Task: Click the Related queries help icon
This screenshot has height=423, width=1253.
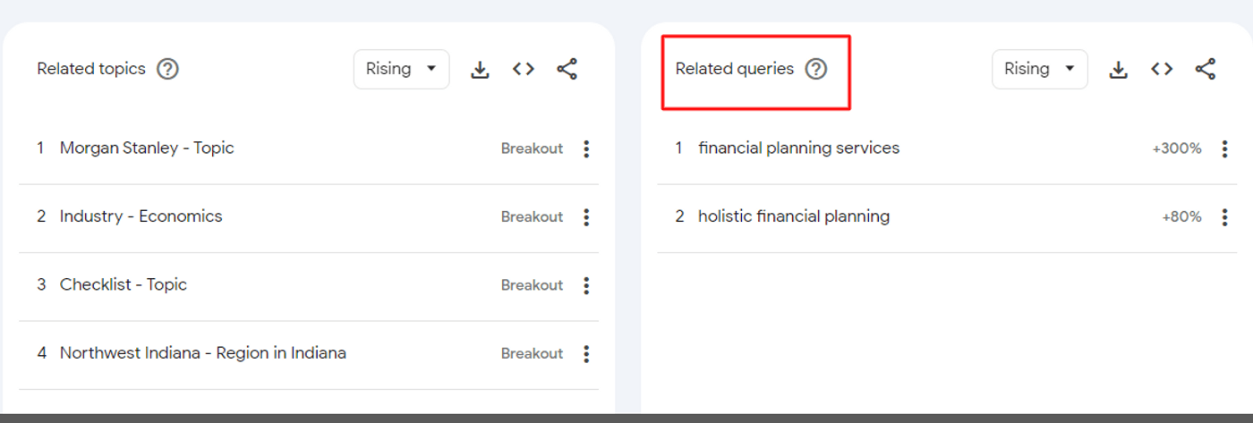Action: 815,69
